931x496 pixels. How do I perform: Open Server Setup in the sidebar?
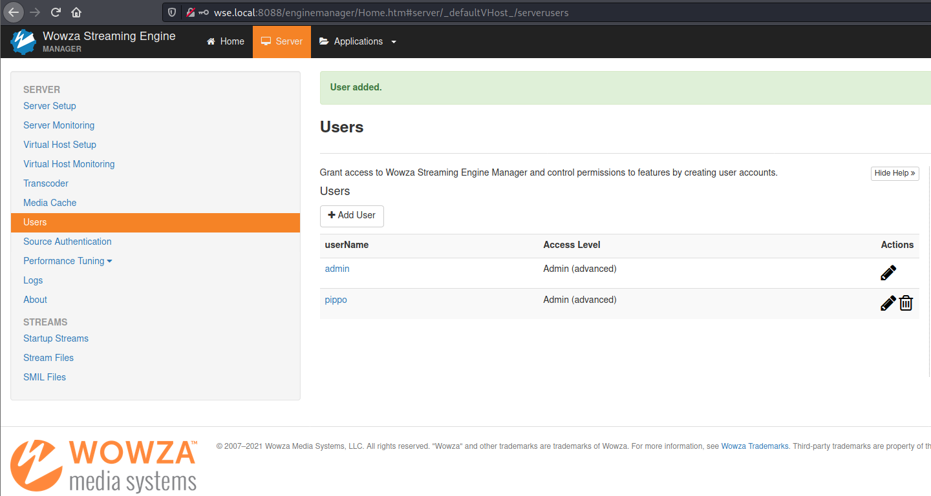click(x=50, y=106)
